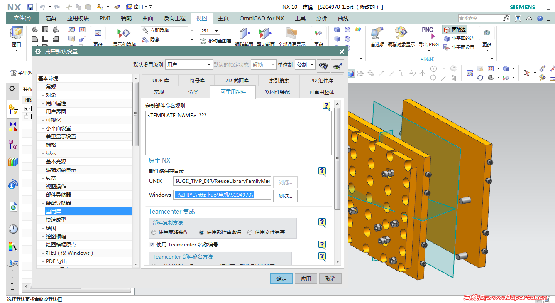Click the 移动至图层 tool
This screenshot has height=303, width=555.
pos(215,41)
